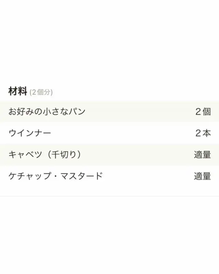Select the (2個分) serving size label
This screenshot has height=274, width=219.
pyautogui.click(x=41, y=92)
